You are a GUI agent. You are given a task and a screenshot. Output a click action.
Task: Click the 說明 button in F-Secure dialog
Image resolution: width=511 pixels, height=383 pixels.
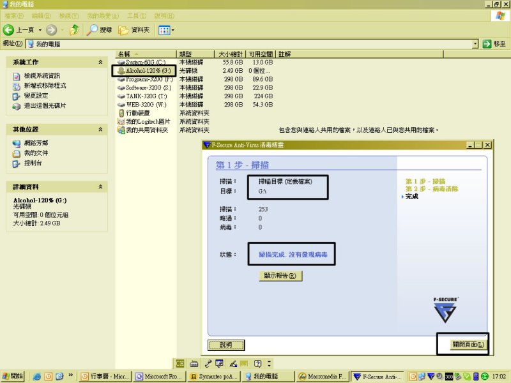pos(226,345)
